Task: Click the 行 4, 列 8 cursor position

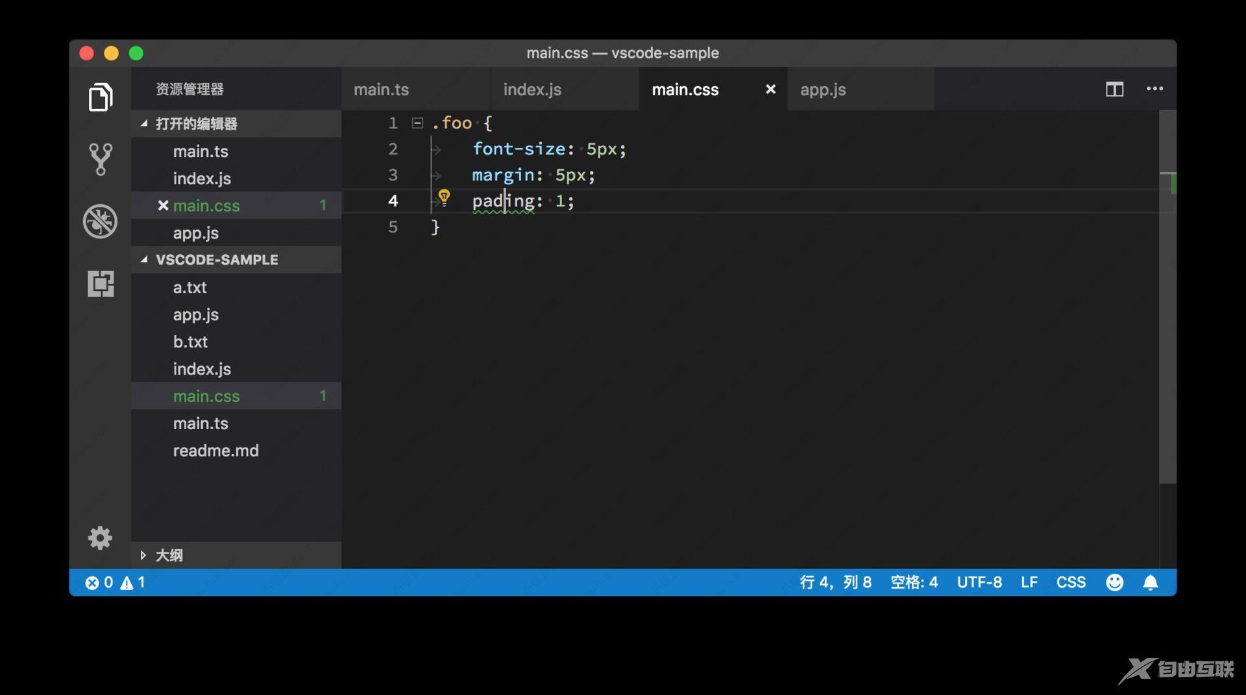Action: point(835,582)
